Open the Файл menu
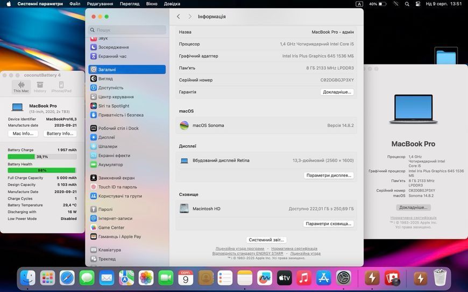This screenshot has width=468, height=292. (75, 4)
